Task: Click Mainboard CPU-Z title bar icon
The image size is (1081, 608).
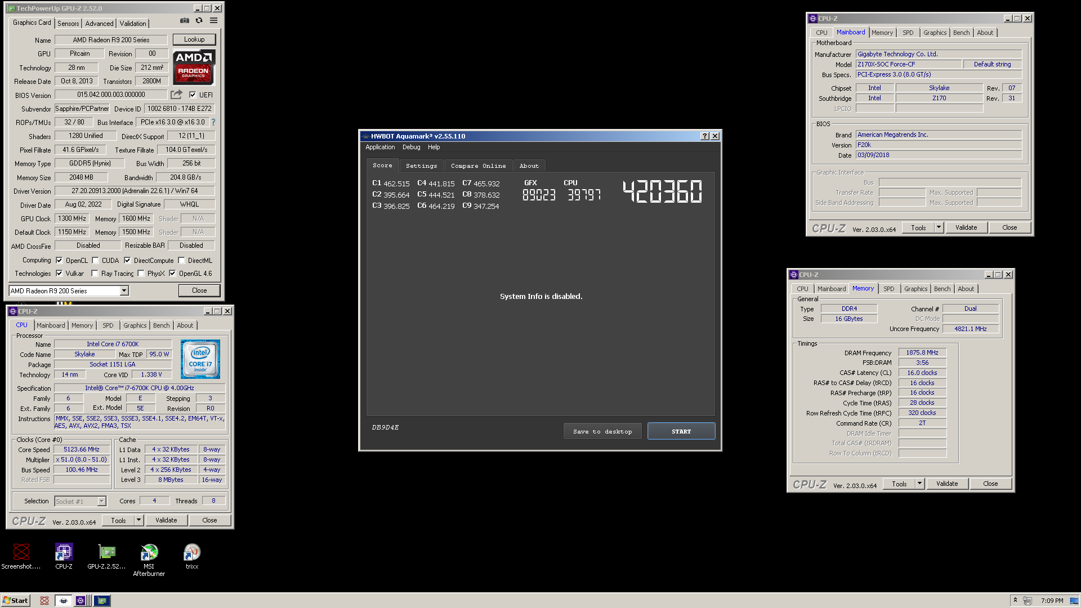Action: [812, 19]
